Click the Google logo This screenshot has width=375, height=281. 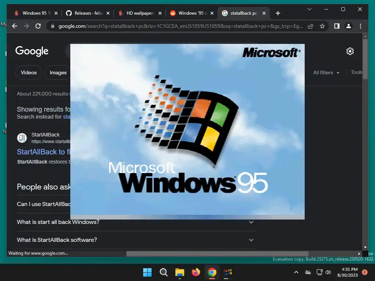32,51
